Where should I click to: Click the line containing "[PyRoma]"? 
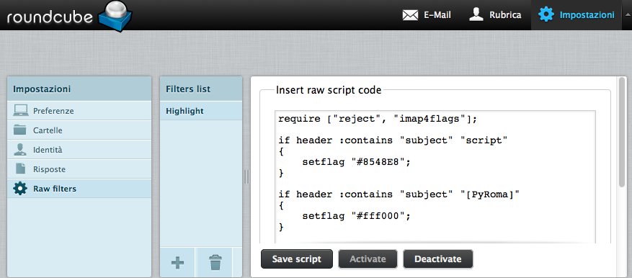[399, 194]
